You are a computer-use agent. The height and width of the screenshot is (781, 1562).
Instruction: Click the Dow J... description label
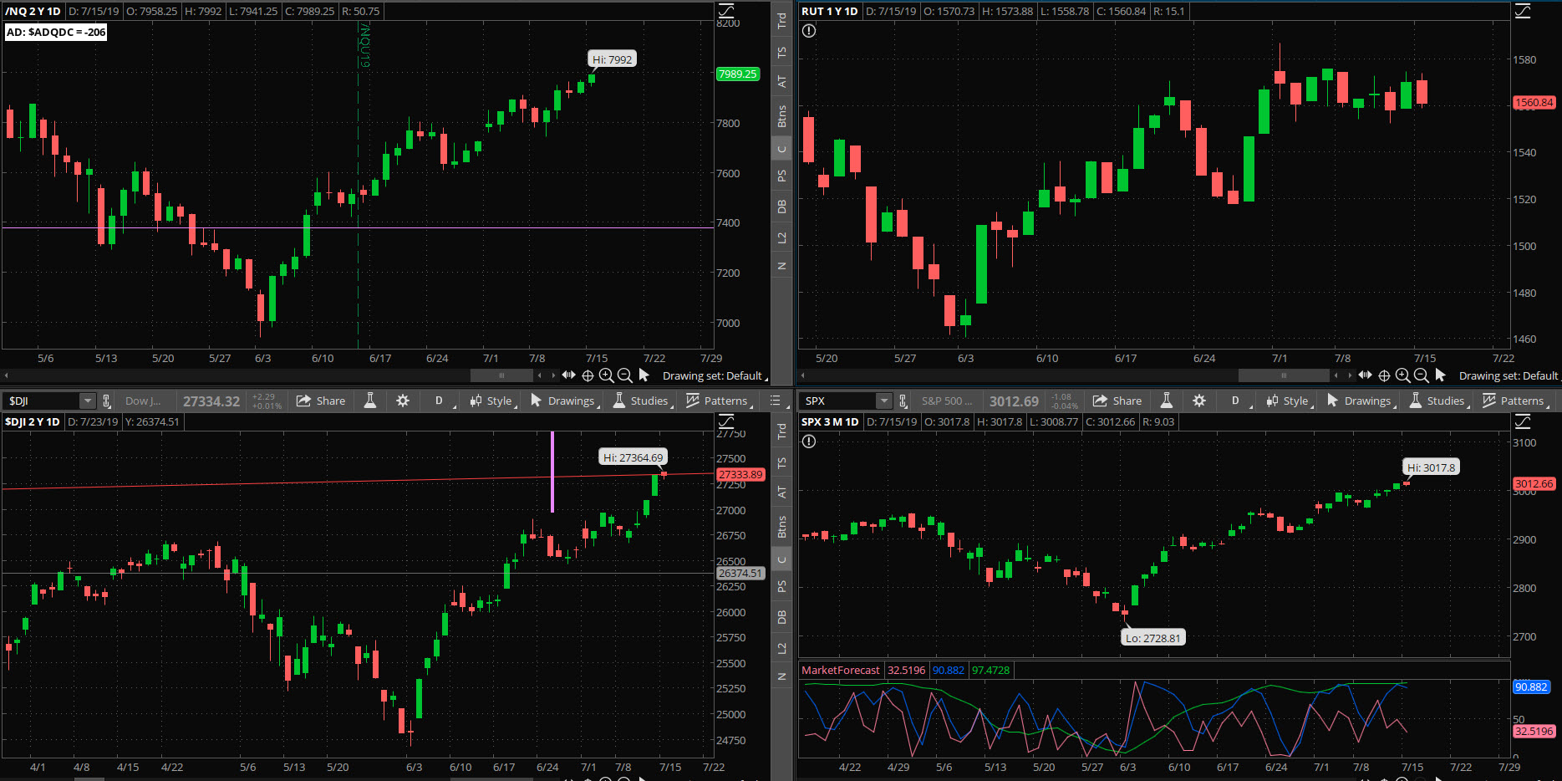tap(143, 401)
